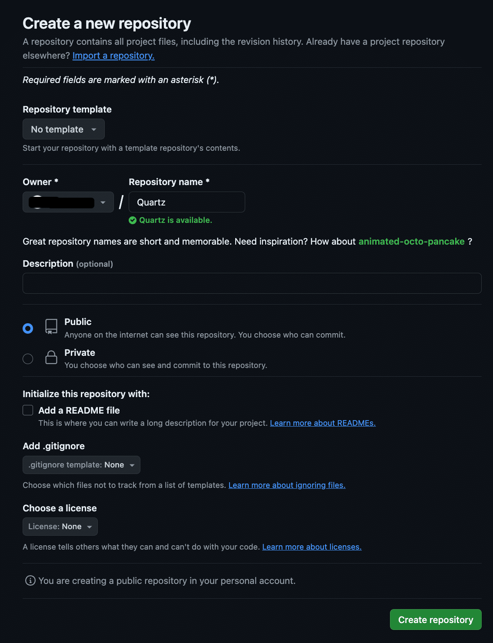This screenshot has height=643, width=493.
Task: Click the Create repository button
Action: [x=435, y=620]
